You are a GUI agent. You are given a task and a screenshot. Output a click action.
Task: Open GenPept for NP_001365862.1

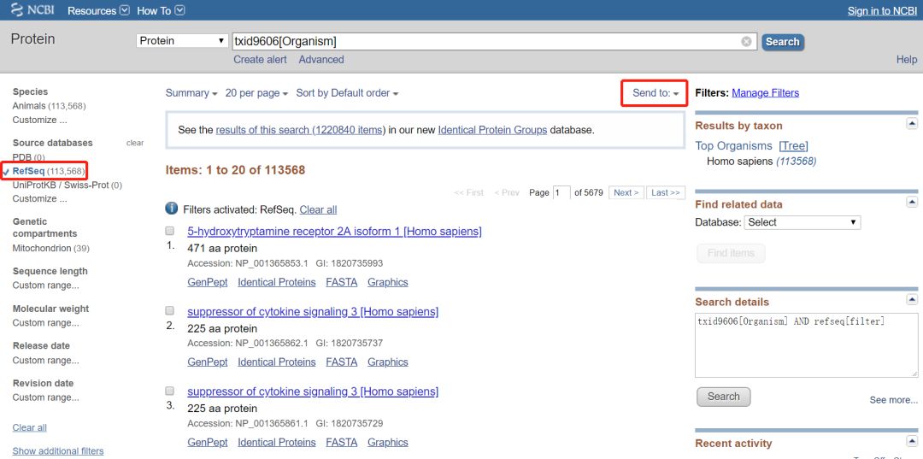(x=207, y=362)
